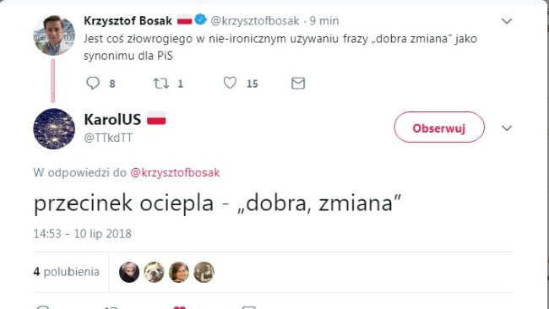Screen dimensions: 549x309
Task: Send Bosak's tweet via the envelope icon
Action: (298, 84)
